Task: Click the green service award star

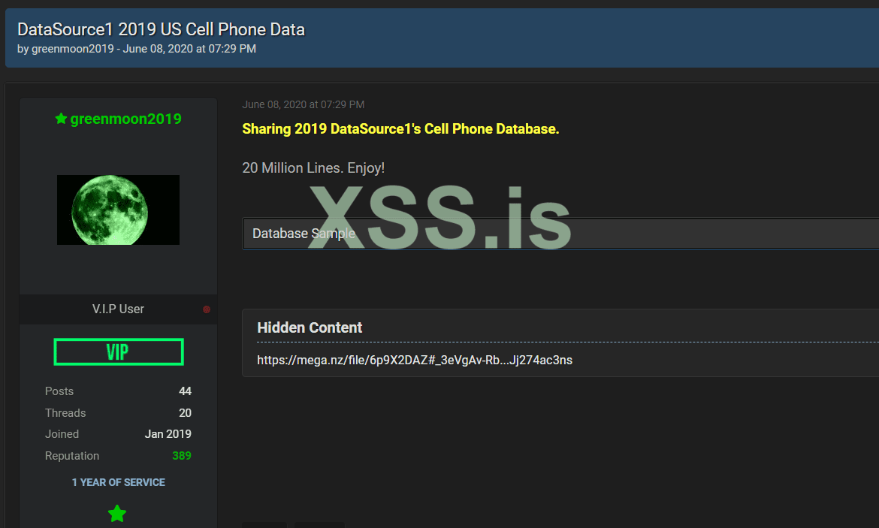Action: pyautogui.click(x=117, y=514)
